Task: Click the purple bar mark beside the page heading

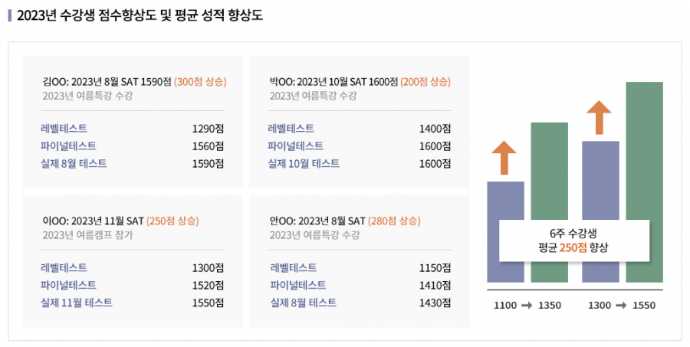Action: point(10,15)
